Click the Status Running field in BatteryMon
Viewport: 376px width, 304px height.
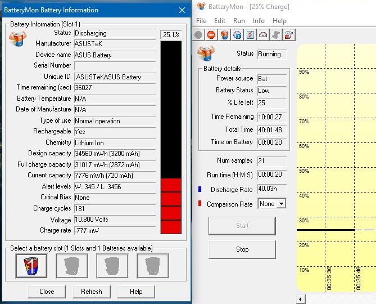272,54
